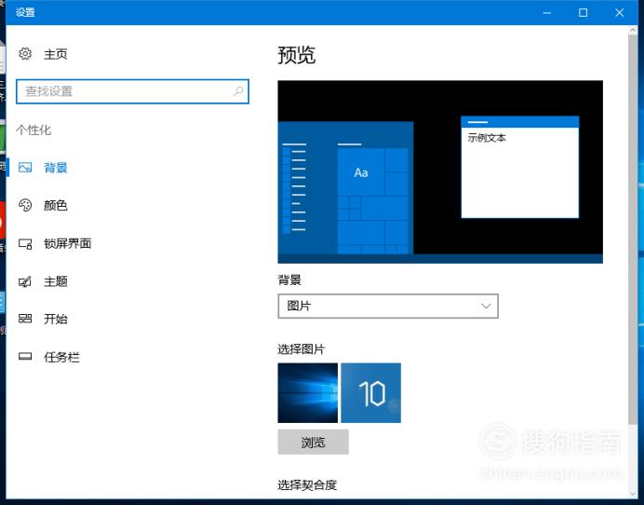The width and height of the screenshot is (644, 505).
Task: Click the scrollbar down arrow
Action: (633, 493)
